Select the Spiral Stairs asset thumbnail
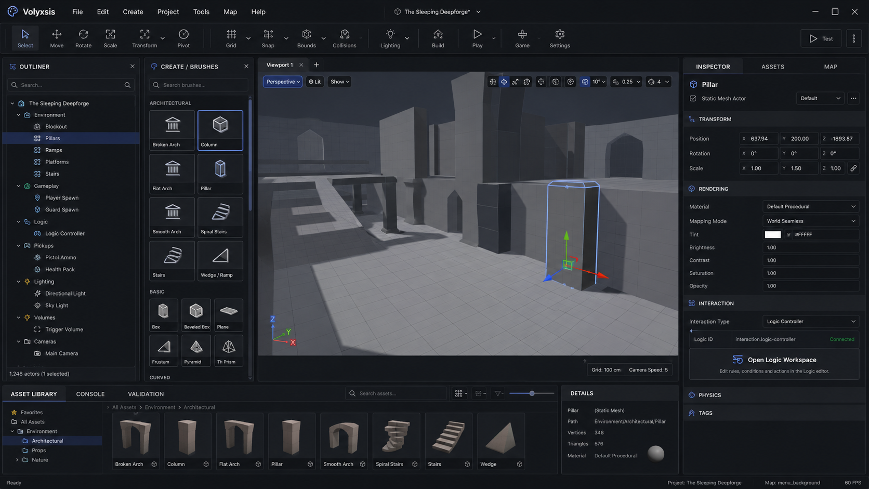869x489 pixels. tap(396, 441)
